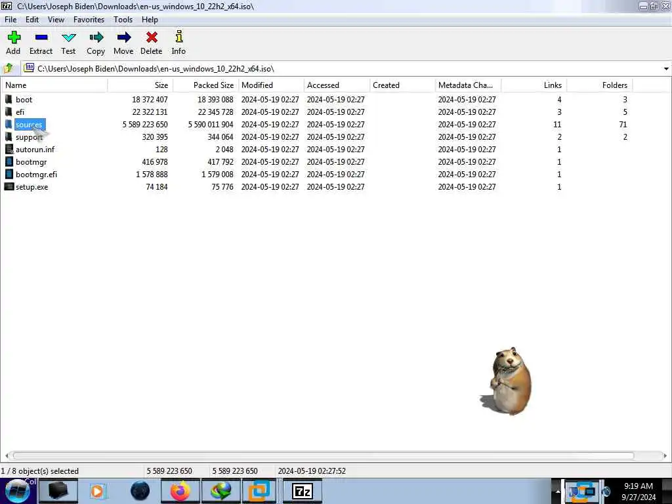672x504 pixels.
Task: Click the autorun.inf file icon
Action: (9, 149)
